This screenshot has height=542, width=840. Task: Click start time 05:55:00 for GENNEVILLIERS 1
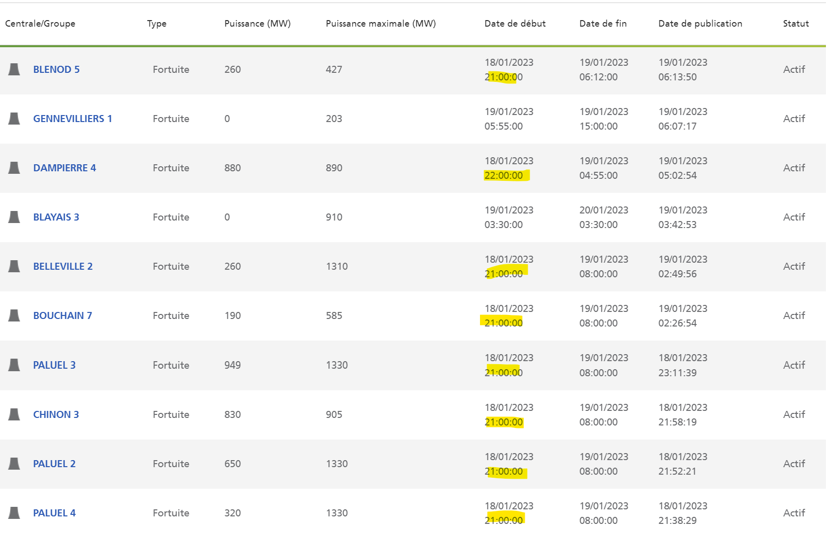[x=504, y=126]
